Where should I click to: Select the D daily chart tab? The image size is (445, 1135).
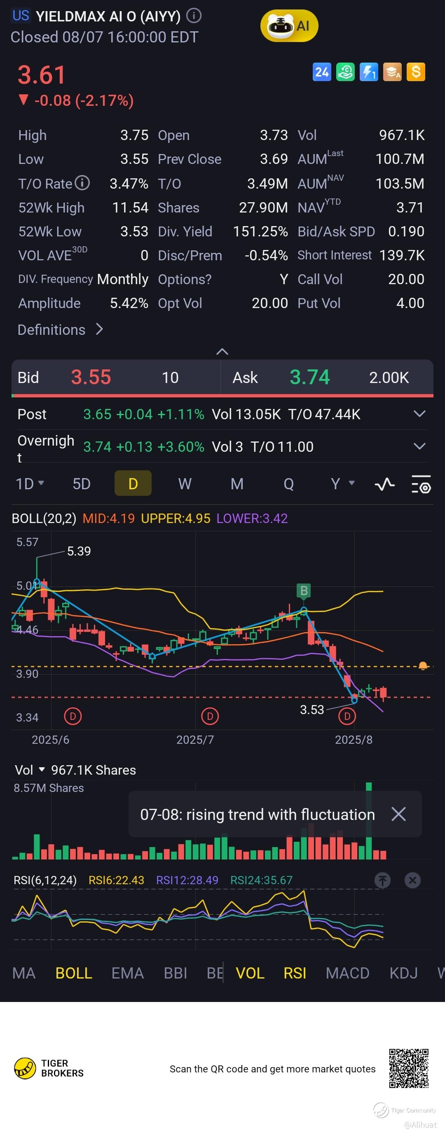[x=133, y=483]
